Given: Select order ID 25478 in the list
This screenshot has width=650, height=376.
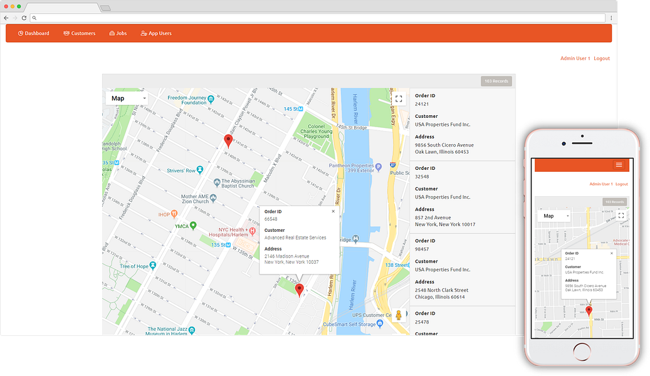Looking at the screenshot, I should (x=422, y=322).
